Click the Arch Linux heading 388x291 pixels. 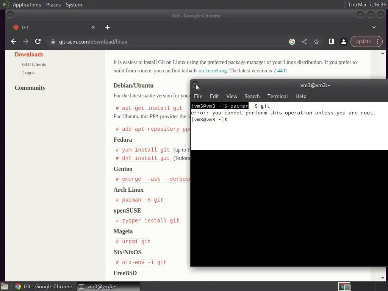pos(128,190)
